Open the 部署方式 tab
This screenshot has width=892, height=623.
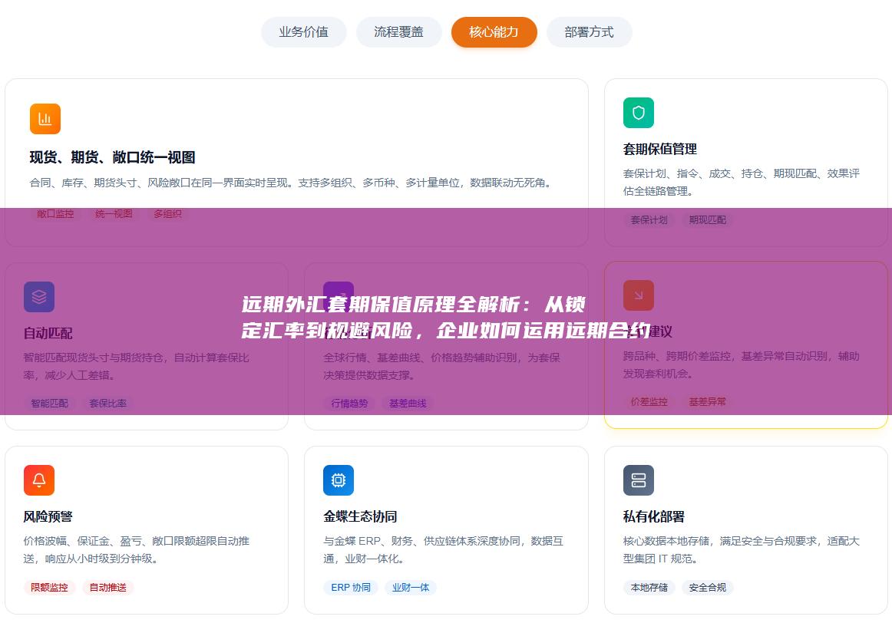coord(589,31)
